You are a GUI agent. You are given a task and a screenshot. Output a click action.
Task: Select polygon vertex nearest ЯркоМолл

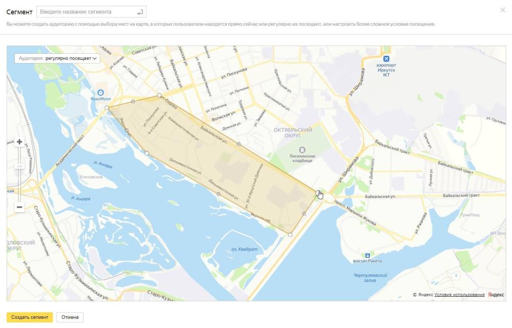pyautogui.click(x=107, y=108)
